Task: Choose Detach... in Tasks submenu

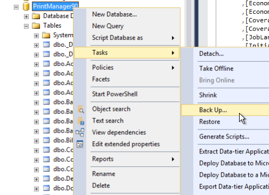Action: 225,54
